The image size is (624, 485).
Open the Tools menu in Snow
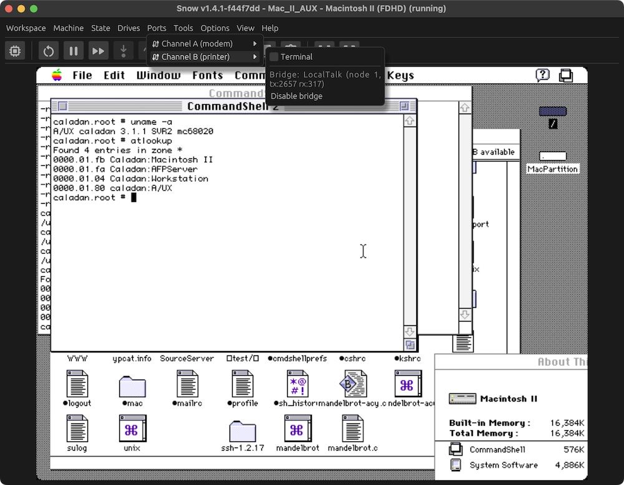point(183,28)
